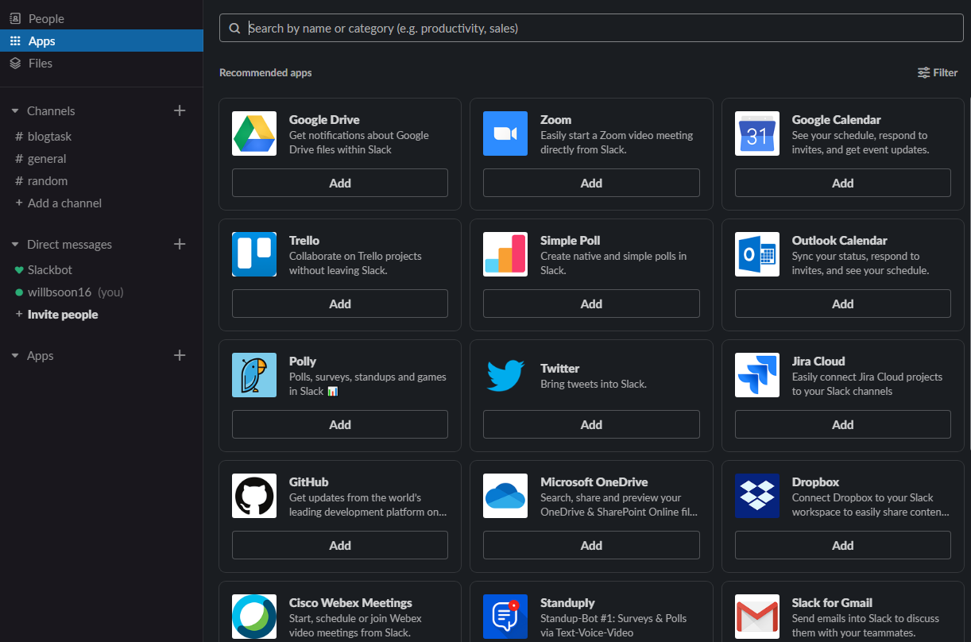The width and height of the screenshot is (971, 642).
Task: Collapse the sidebar Apps section arrow
Action: click(15, 356)
